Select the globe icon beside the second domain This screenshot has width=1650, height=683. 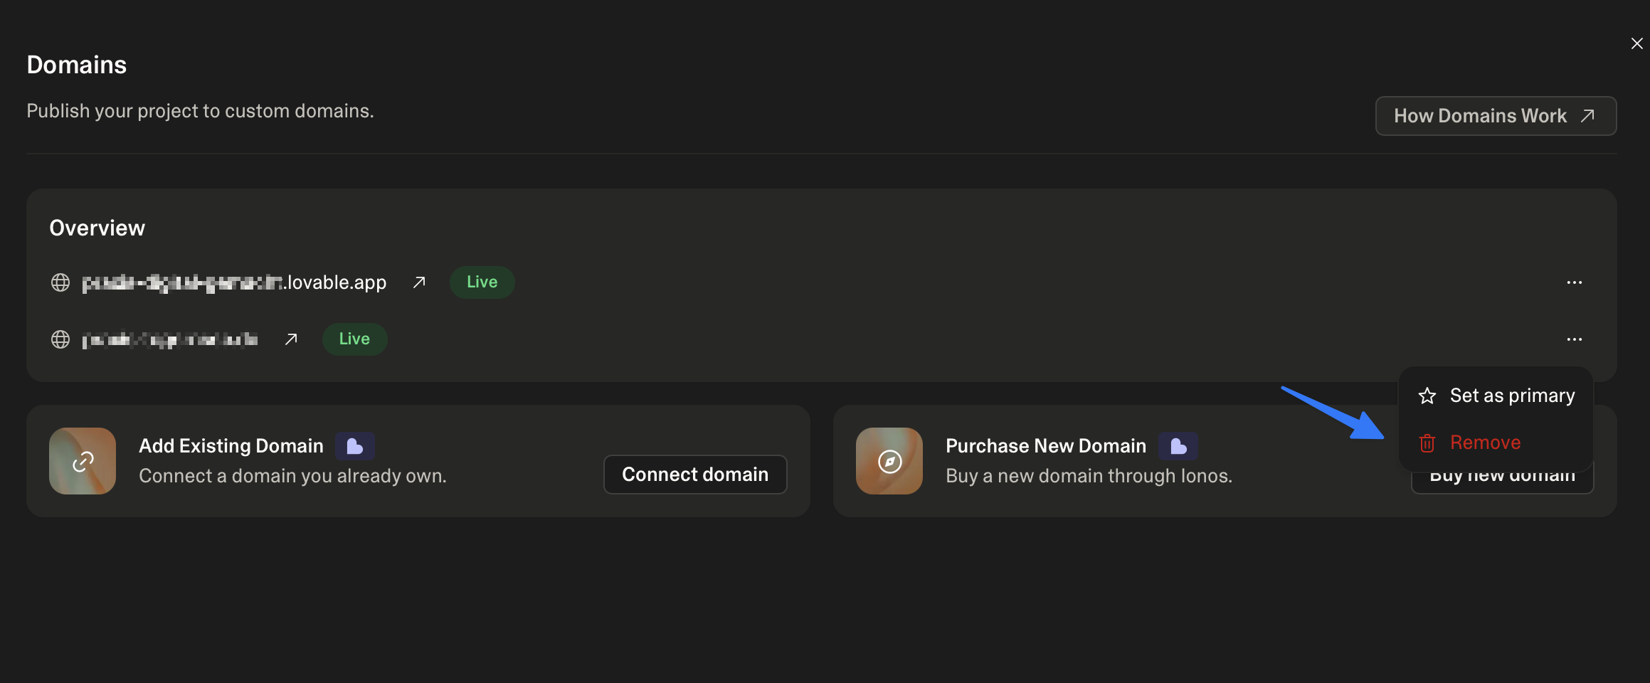click(x=60, y=339)
